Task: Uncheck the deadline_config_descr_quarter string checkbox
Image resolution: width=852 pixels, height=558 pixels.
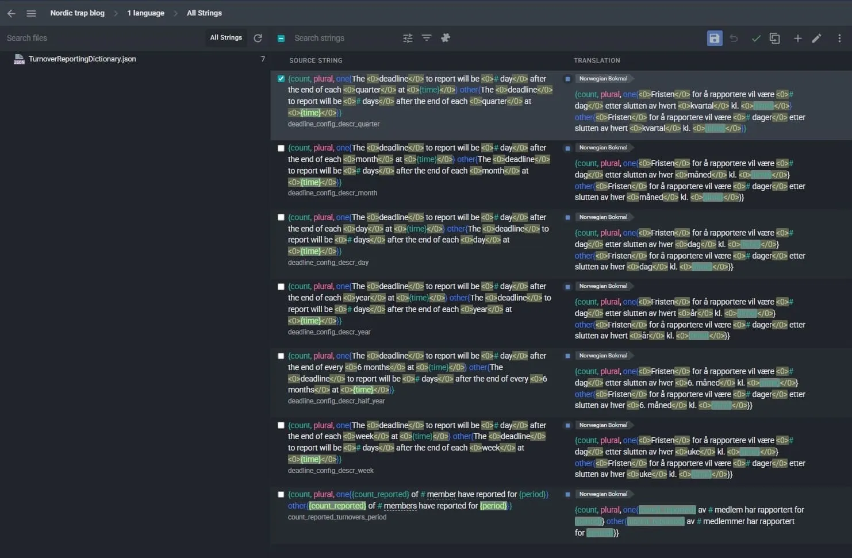Action: point(281,79)
